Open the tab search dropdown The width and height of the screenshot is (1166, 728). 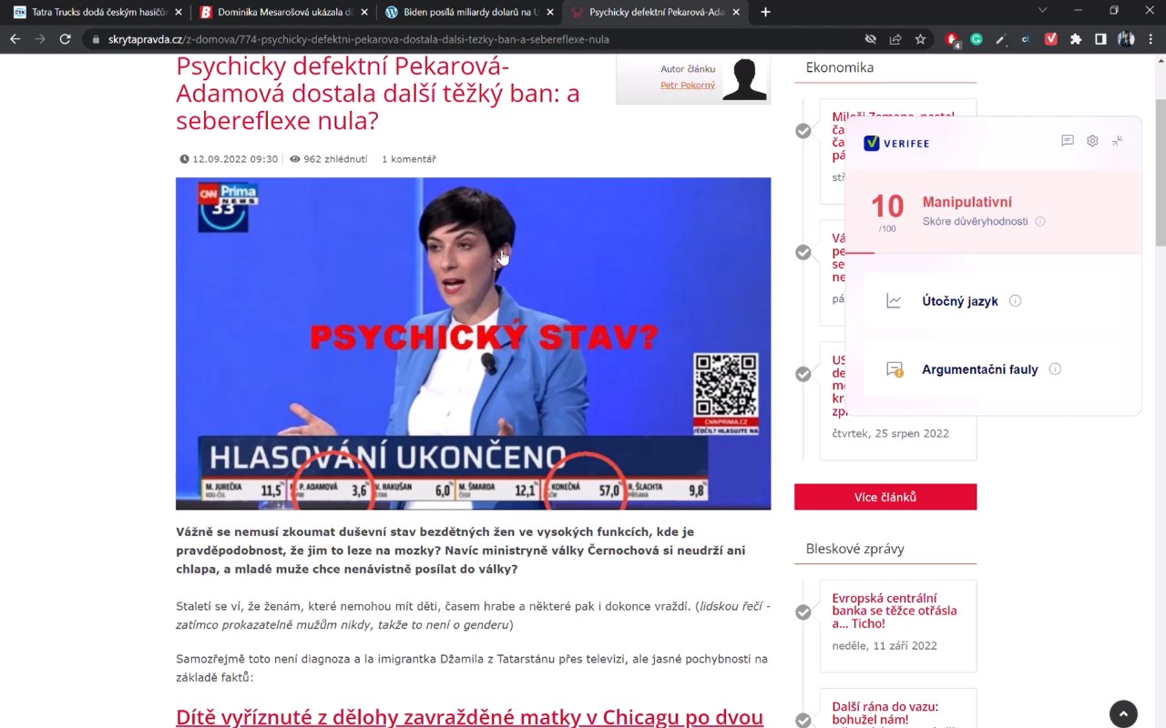pos(1043,11)
